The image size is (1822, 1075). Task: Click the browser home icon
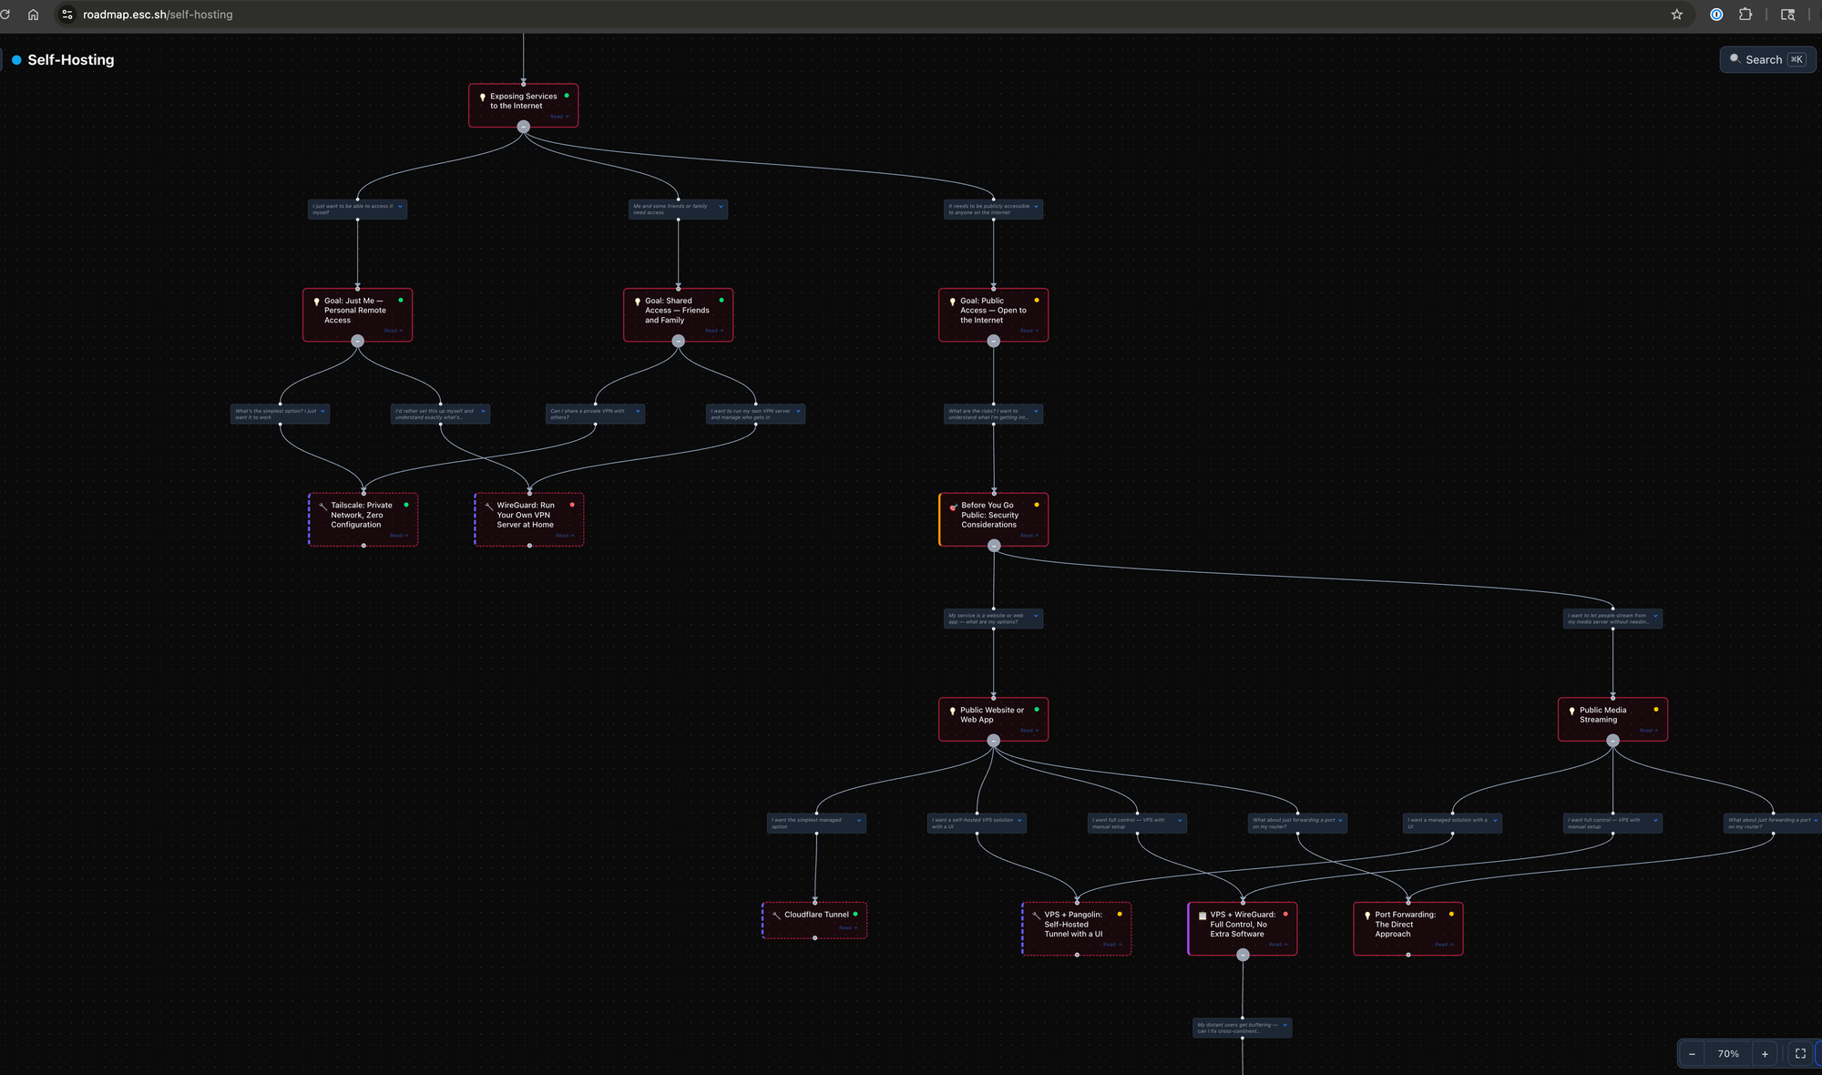(x=34, y=15)
